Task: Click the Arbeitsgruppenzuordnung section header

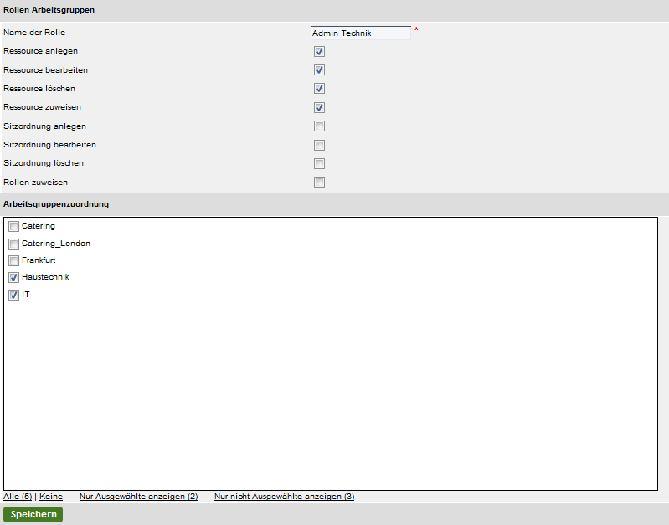Action: [x=56, y=204]
